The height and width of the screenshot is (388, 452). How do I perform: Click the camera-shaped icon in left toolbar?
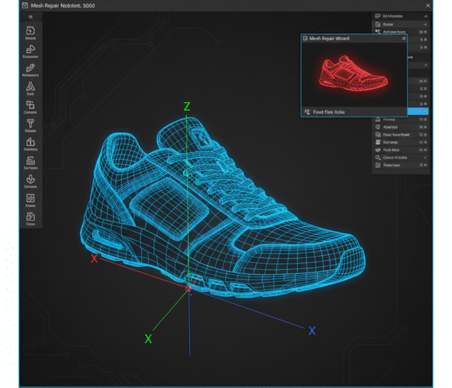31,161
